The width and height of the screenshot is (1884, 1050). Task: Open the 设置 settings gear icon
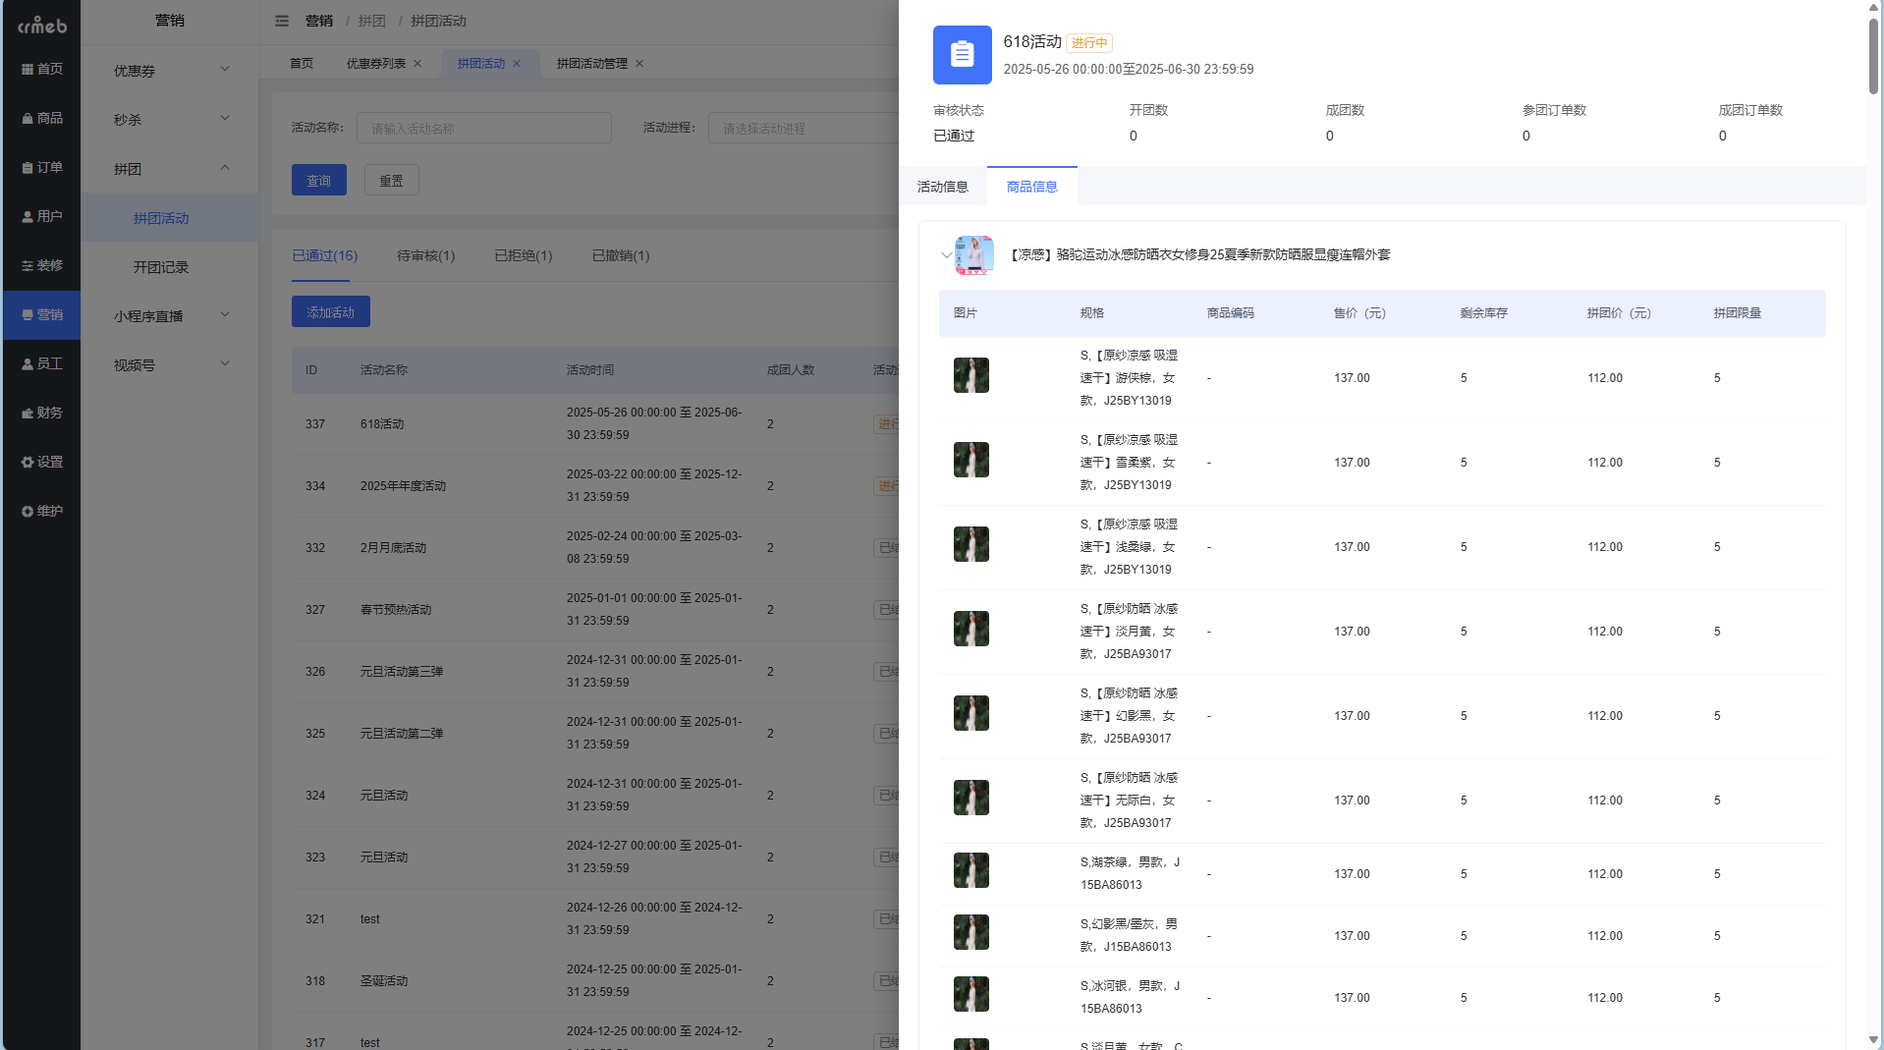point(41,462)
